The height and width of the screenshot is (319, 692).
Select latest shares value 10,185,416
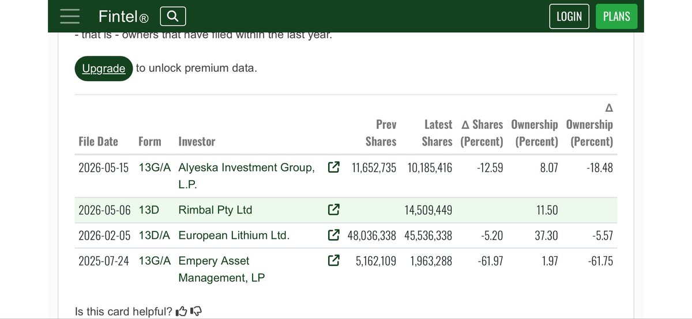pos(428,168)
